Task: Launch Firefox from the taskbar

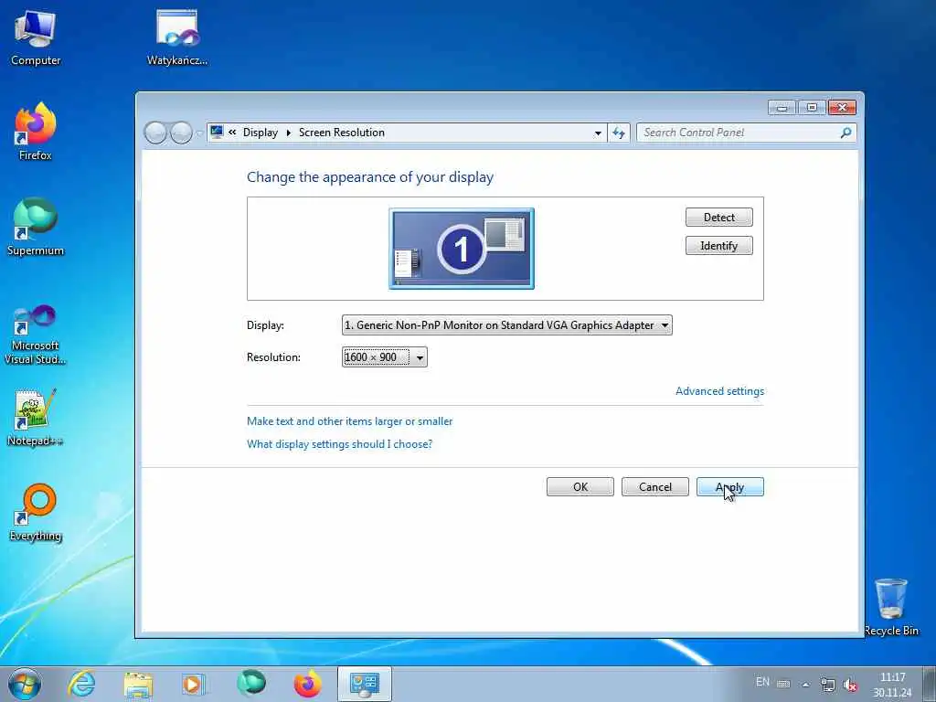Action: (x=307, y=684)
